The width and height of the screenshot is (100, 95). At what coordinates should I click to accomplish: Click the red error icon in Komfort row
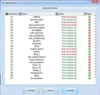click(89, 41)
